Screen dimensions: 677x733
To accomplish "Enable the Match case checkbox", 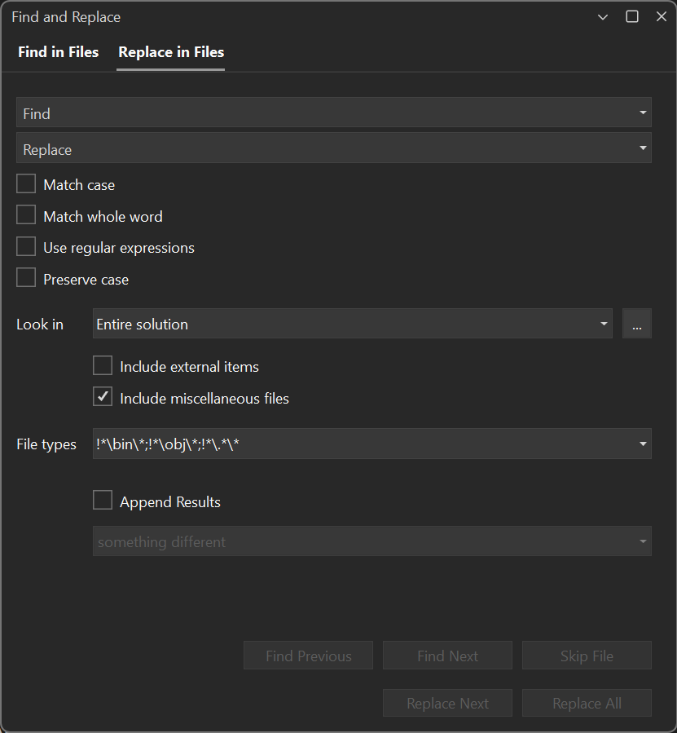I will (25, 183).
